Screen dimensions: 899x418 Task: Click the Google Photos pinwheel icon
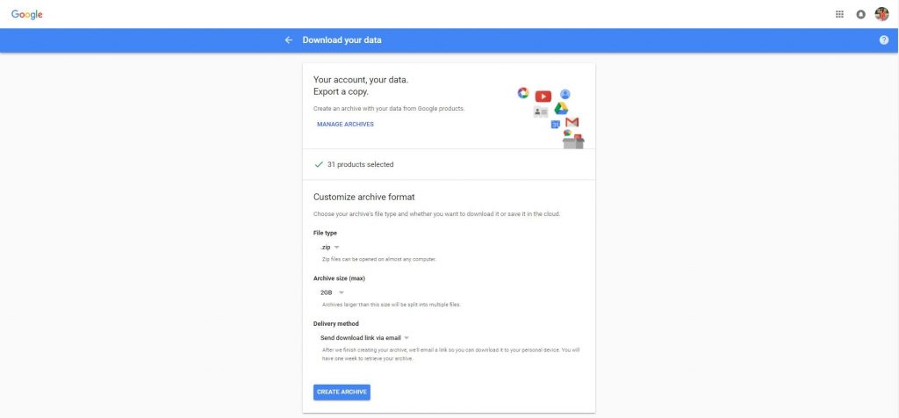click(523, 93)
